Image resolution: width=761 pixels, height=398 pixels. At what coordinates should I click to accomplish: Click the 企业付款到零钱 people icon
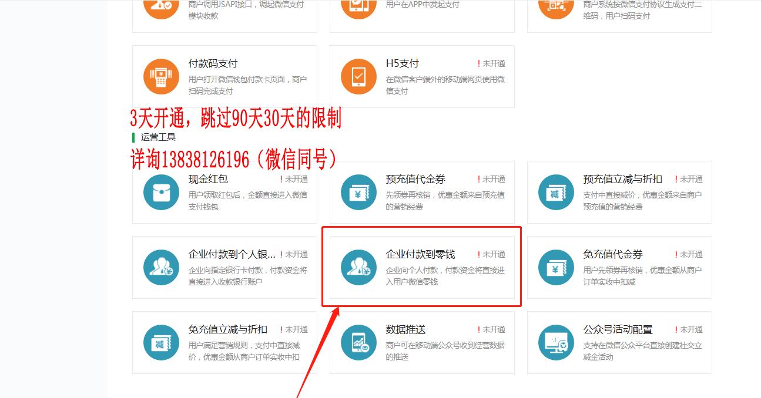click(358, 267)
